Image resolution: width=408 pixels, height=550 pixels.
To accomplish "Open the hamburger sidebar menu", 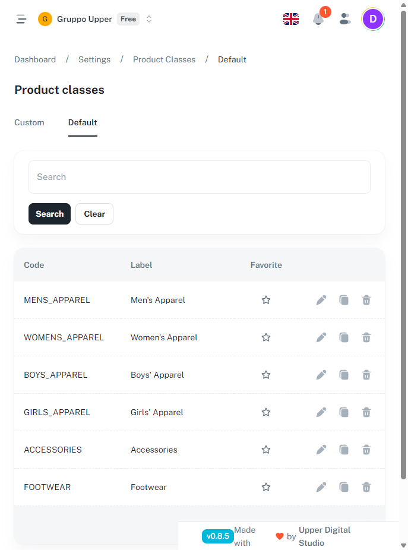I will (21, 19).
